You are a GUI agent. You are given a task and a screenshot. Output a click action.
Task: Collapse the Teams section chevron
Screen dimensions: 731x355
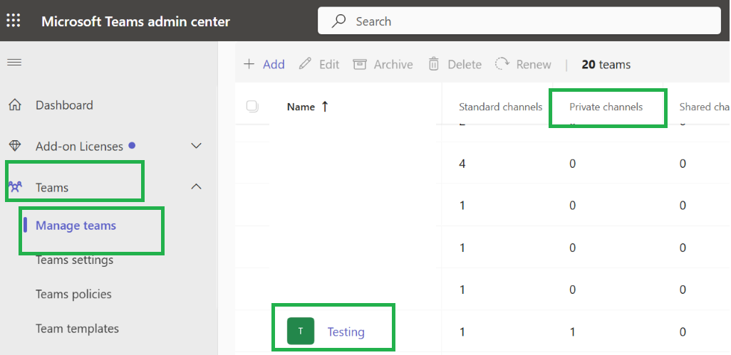pyautogui.click(x=197, y=187)
